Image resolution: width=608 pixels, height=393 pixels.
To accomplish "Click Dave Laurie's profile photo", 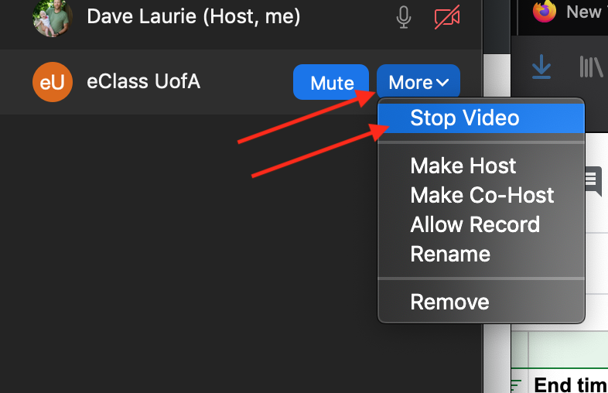I will (53, 17).
